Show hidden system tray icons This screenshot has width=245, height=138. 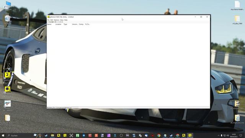[x=219, y=135]
